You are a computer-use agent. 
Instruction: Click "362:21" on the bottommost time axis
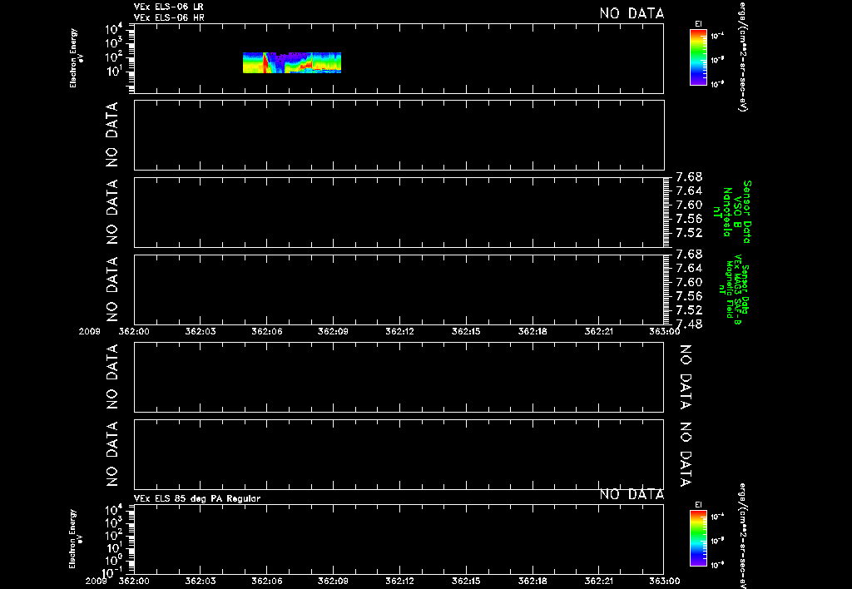point(599,581)
